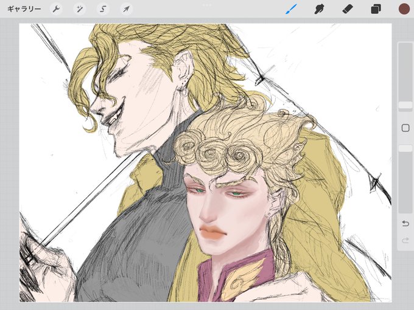
Task: Open the Adjustments magic wand menu
Action: pos(80,9)
